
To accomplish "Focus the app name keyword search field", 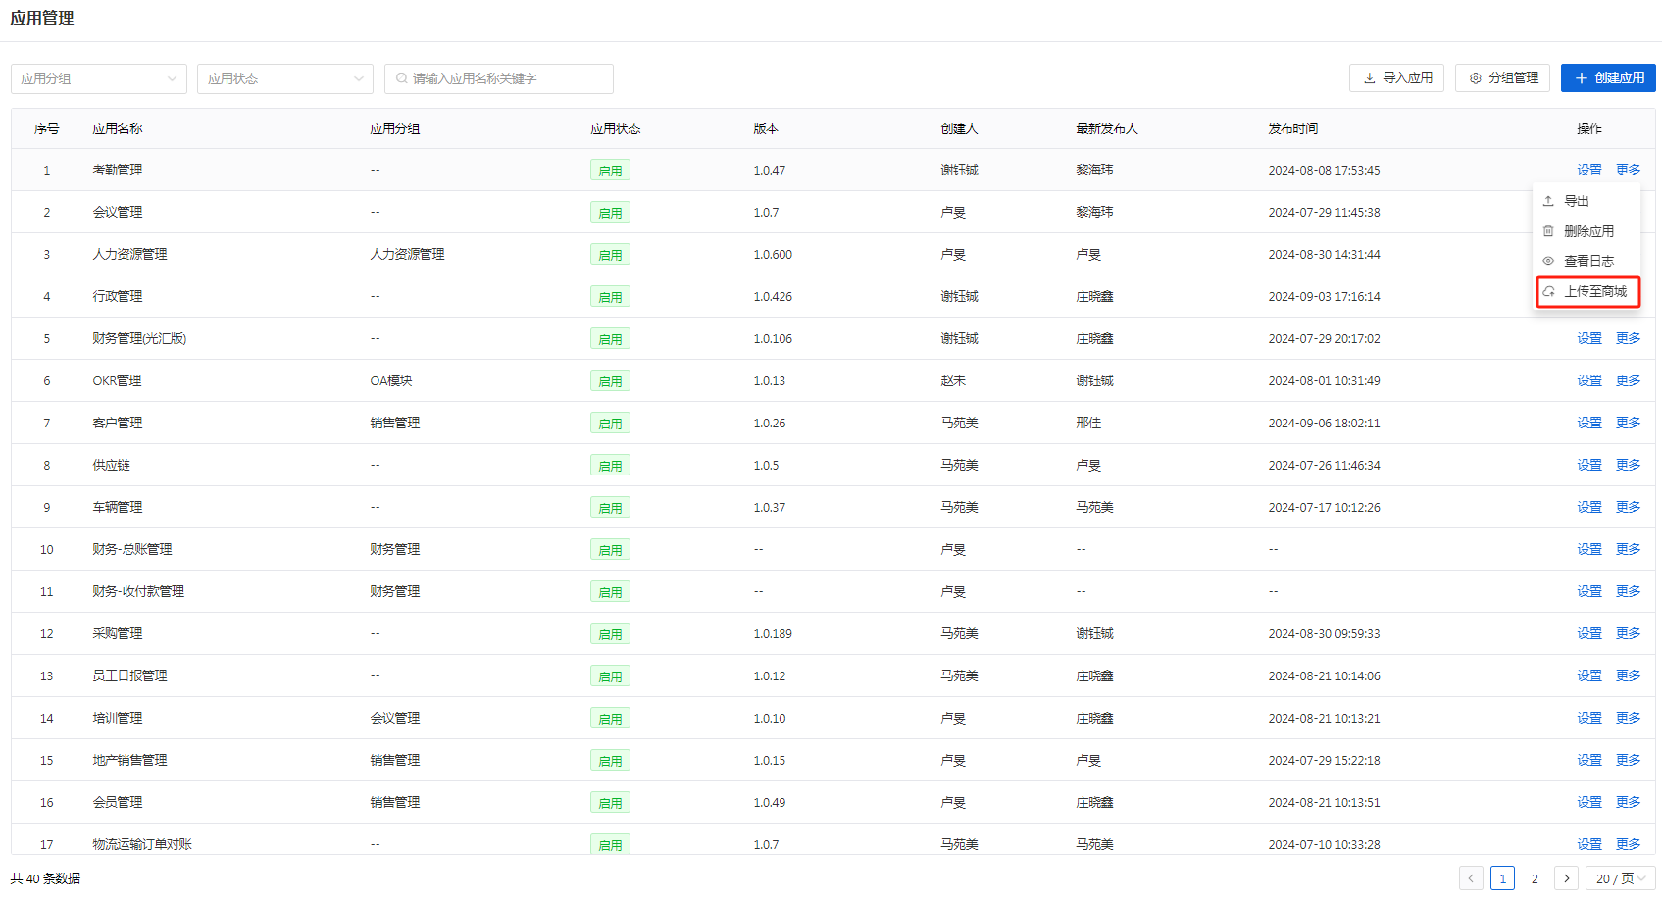I will [x=507, y=78].
